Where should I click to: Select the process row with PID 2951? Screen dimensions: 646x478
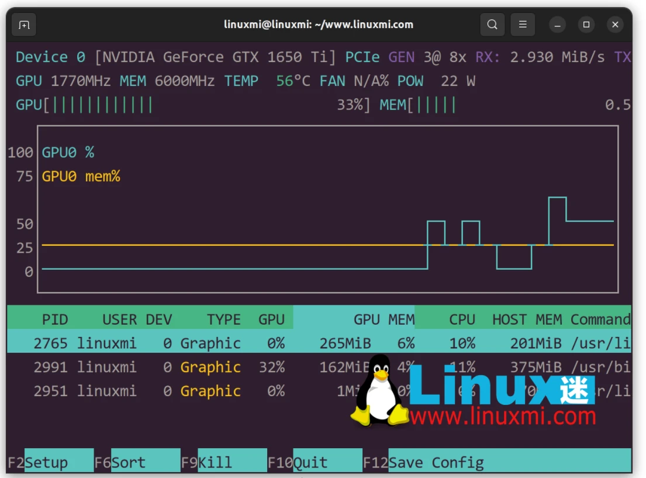pyautogui.click(x=234, y=391)
